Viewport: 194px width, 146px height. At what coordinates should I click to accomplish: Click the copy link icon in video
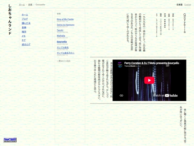121,96
